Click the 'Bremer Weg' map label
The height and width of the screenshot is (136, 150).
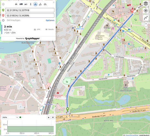[108, 120]
